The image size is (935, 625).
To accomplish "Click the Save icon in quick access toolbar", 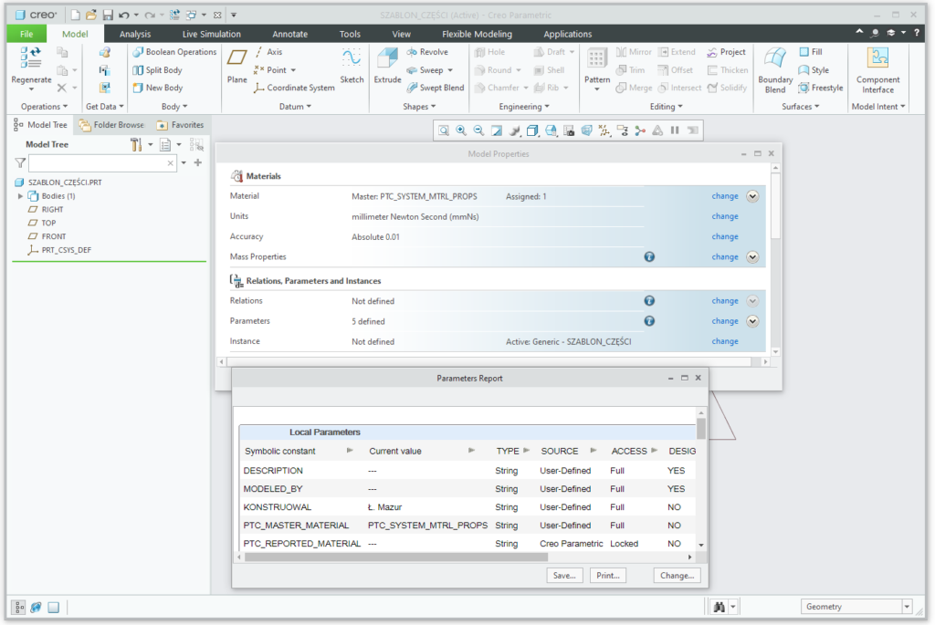I will 108,15.
